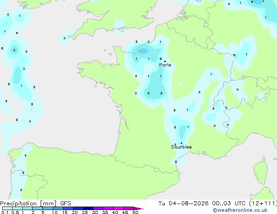Click the 5–10 mm legend color swatch
This screenshot has height=214, width=277.
tap(48, 208)
